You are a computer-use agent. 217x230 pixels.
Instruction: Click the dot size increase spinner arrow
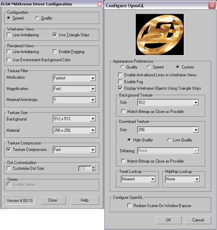93,167
